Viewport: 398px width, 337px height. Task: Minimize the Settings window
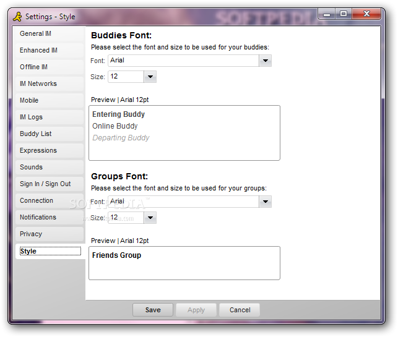click(327, 14)
